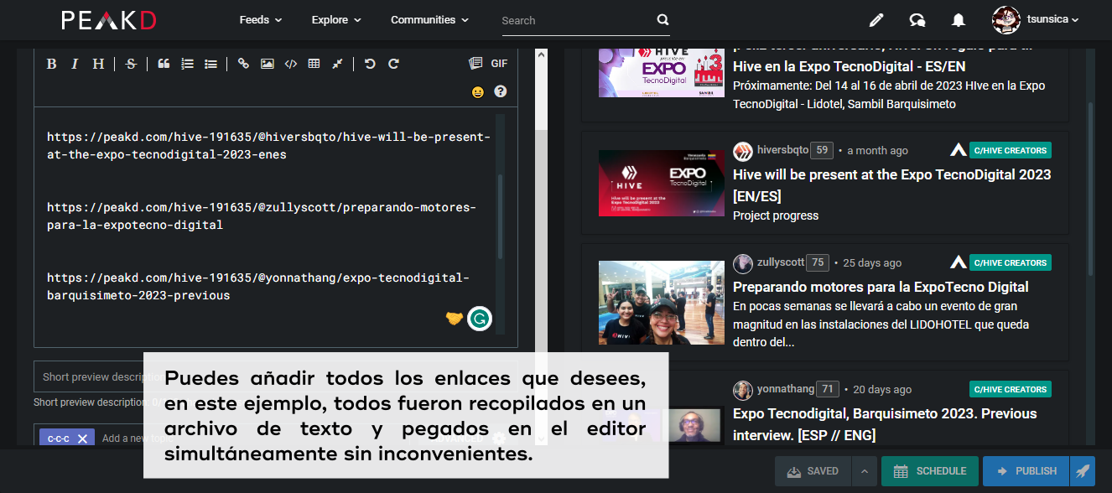Image resolution: width=1112 pixels, height=493 pixels.
Task: Publish the post
Action: point(1027,471)
